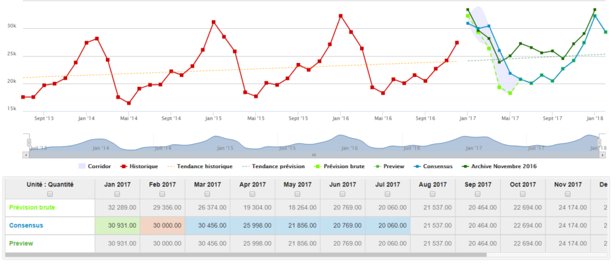
Task: Click Consensus Sep 2017 value 20 464.00
Action: tap(481, 225)
